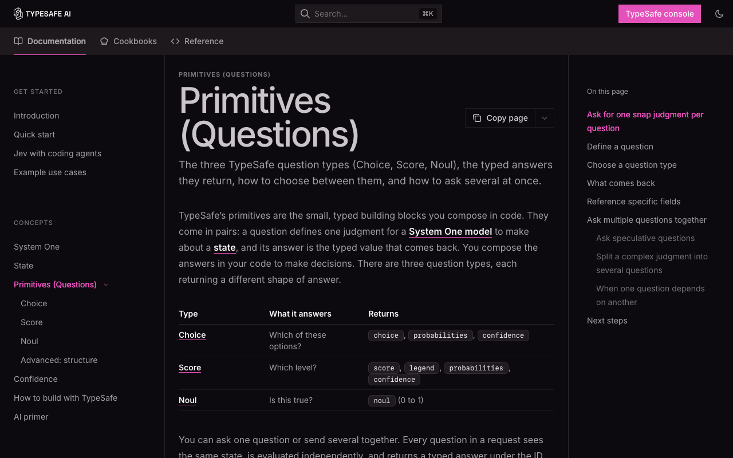
Task: Open the Choice sidebar subpage
Action: [34, 303]
